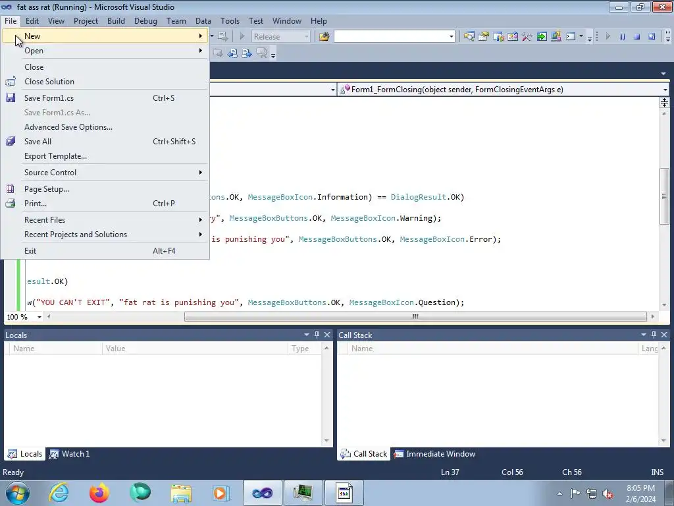Select the Call Stack tab
This screenshot has height=506, width=674.
(363, 454)
